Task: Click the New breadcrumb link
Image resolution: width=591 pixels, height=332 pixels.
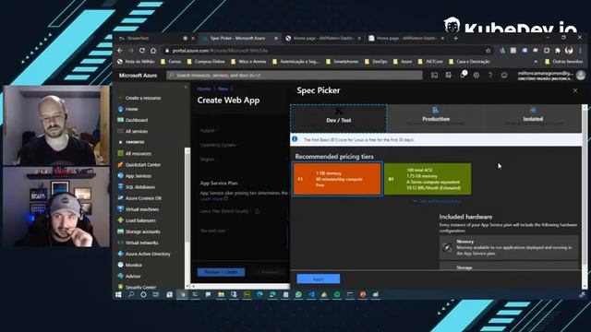Action: [223, 89]
